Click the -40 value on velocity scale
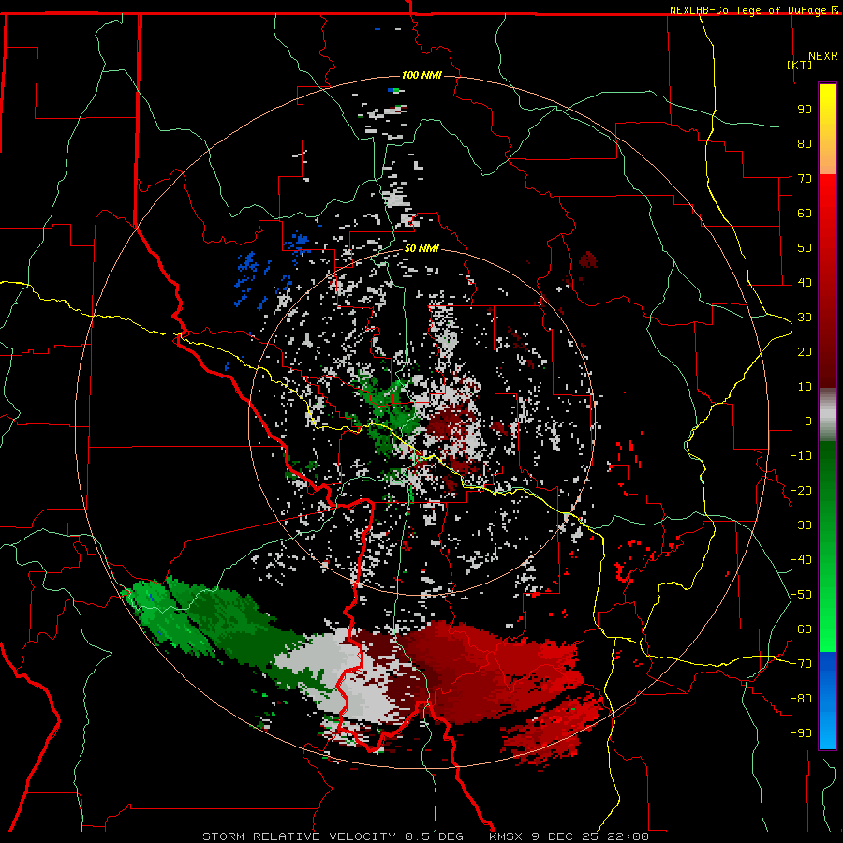The height and width of the screenshot is (843, 843). tap(801, 560)
